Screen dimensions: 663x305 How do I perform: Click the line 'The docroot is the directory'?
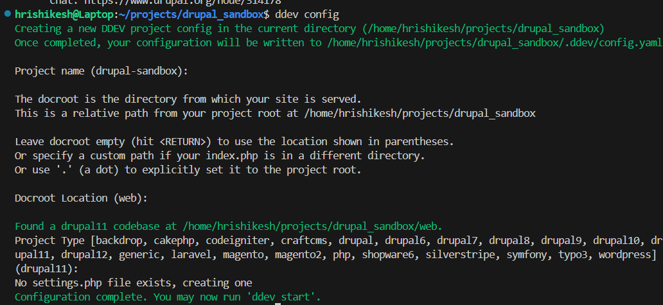(x=188, y=100)
